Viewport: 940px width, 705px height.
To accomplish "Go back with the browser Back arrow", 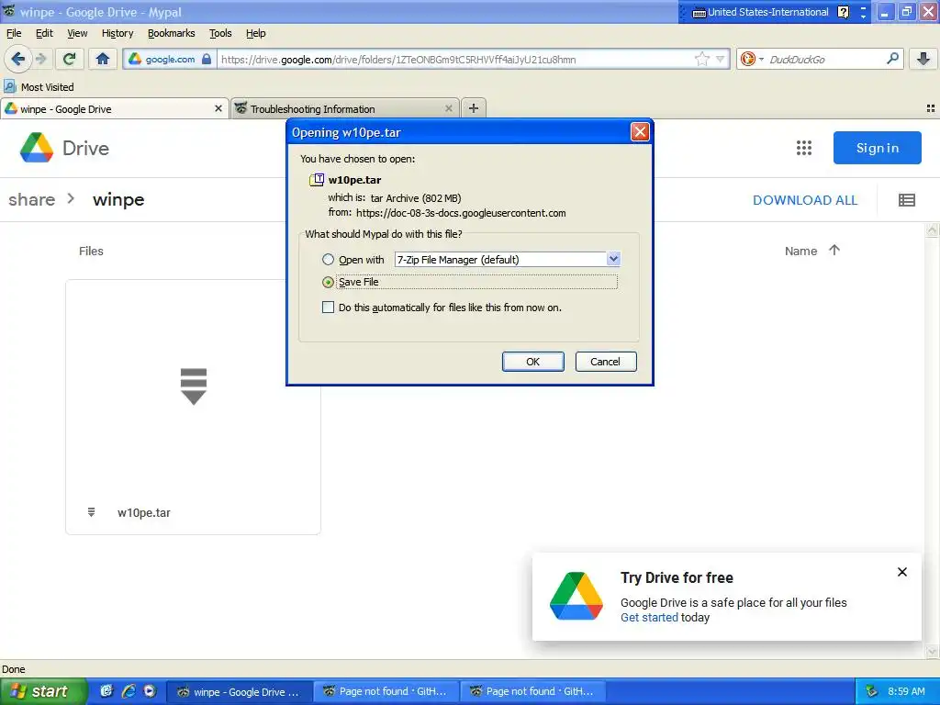I will (x=17, y=59).
